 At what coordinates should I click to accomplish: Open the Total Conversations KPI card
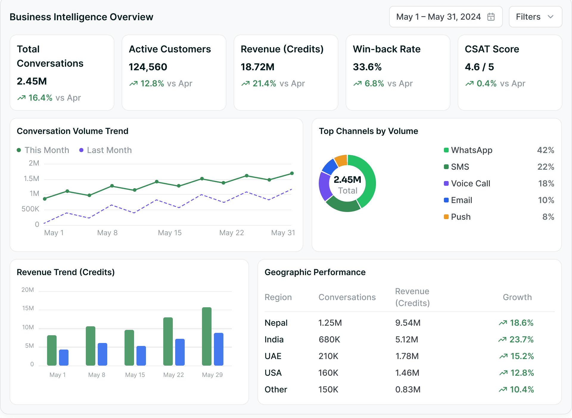point(62,73)
